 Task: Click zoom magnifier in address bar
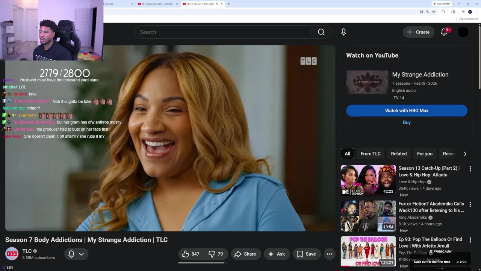[x=427, y=12]
